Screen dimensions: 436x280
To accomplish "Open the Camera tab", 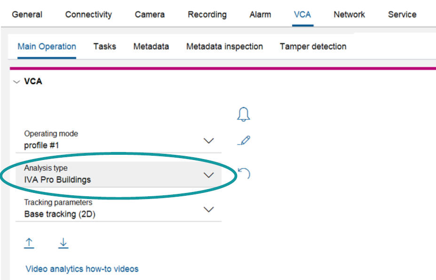I will (x=150, y=15).
